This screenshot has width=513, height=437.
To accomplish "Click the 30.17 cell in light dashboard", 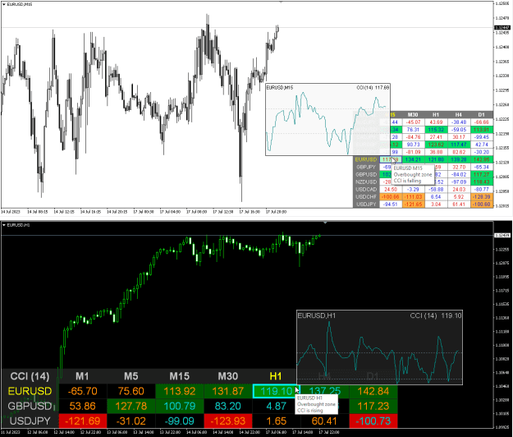I will (459, 137).
